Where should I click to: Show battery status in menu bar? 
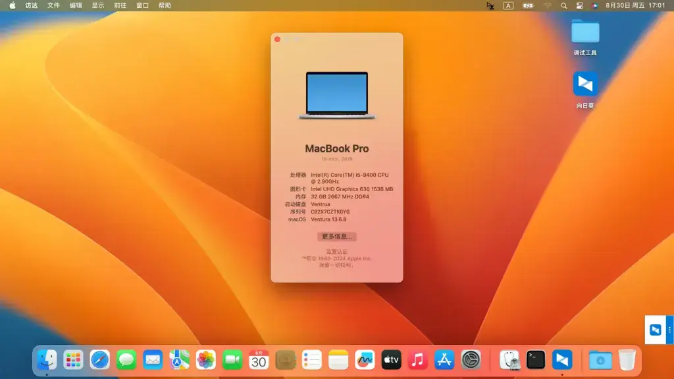point(528,5)
